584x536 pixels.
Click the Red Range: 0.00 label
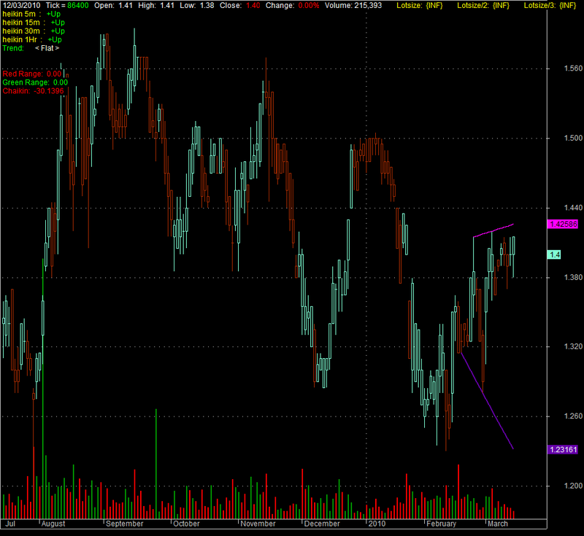(x=32, y=74)
